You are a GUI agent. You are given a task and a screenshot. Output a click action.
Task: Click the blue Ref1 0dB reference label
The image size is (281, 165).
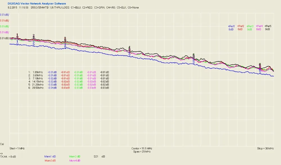pos(231,28)
